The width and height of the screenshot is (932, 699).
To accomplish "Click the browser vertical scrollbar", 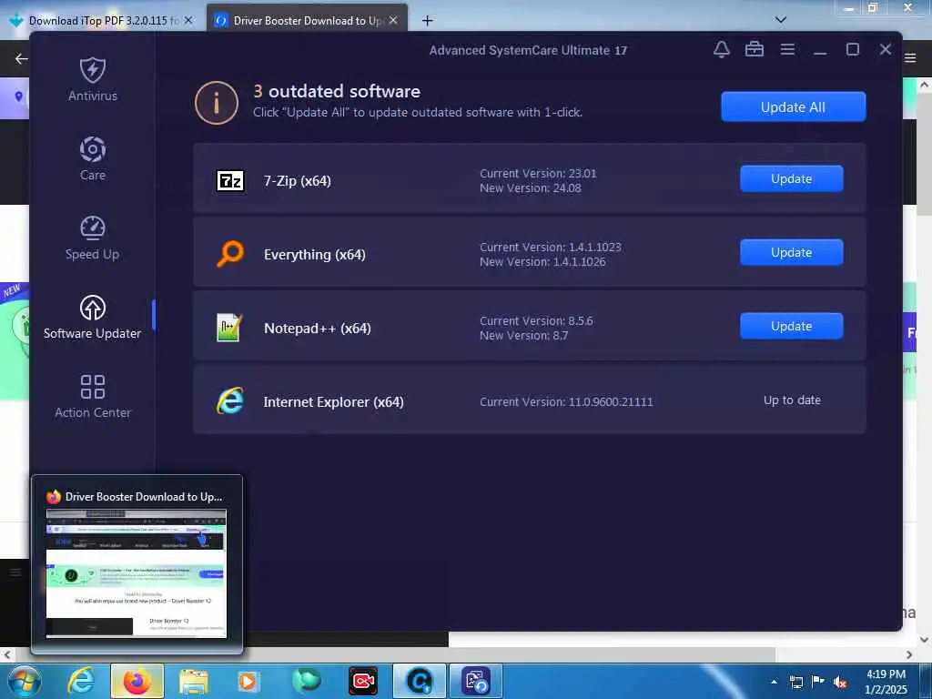I will 924,156.
